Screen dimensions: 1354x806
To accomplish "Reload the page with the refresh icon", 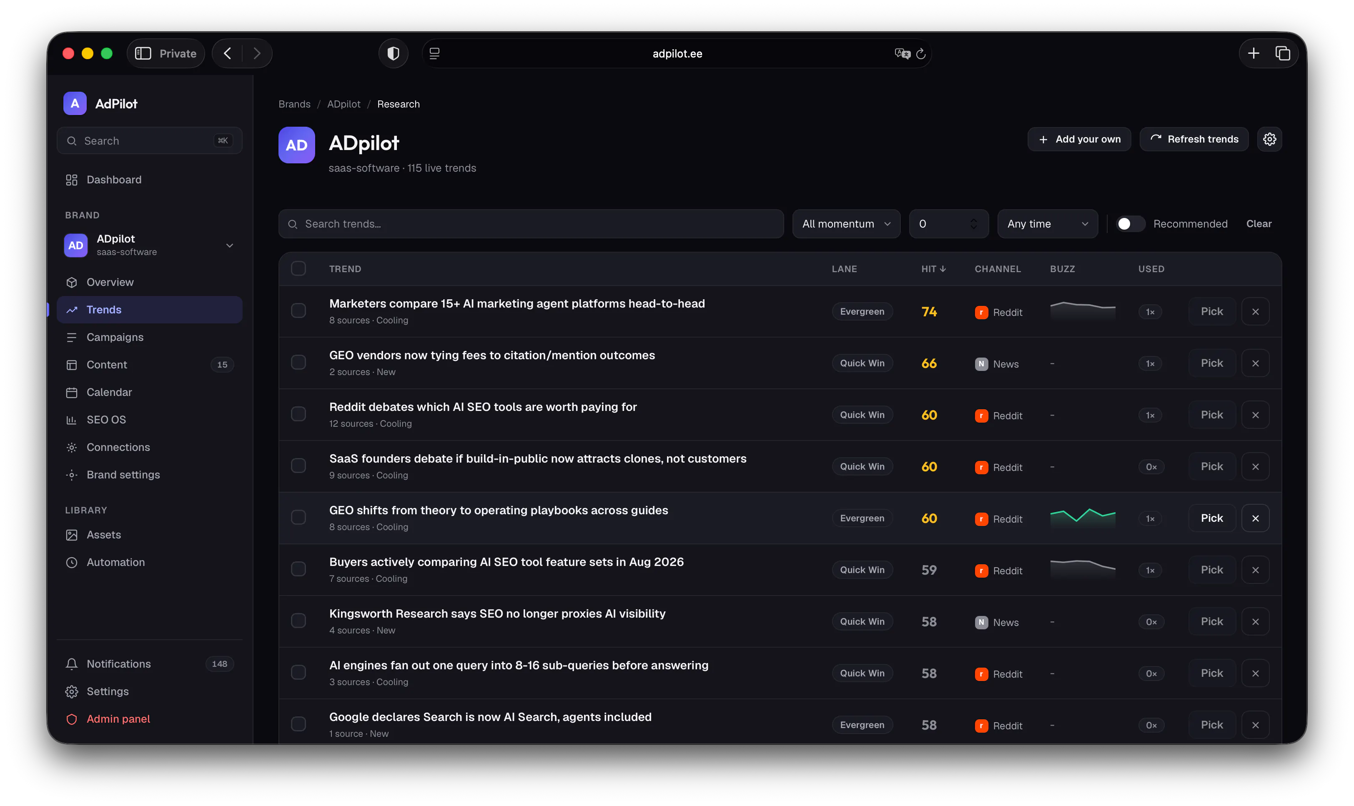I will click(x=920, y=53).
